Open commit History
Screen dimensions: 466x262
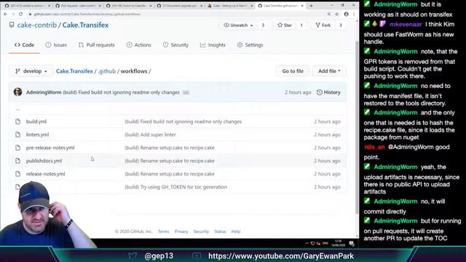pos(328,92)
